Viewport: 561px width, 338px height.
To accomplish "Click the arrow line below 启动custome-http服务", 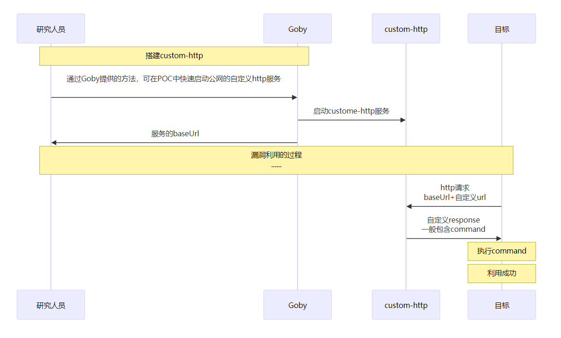I will pyautogui.click(x=352, y=120).
